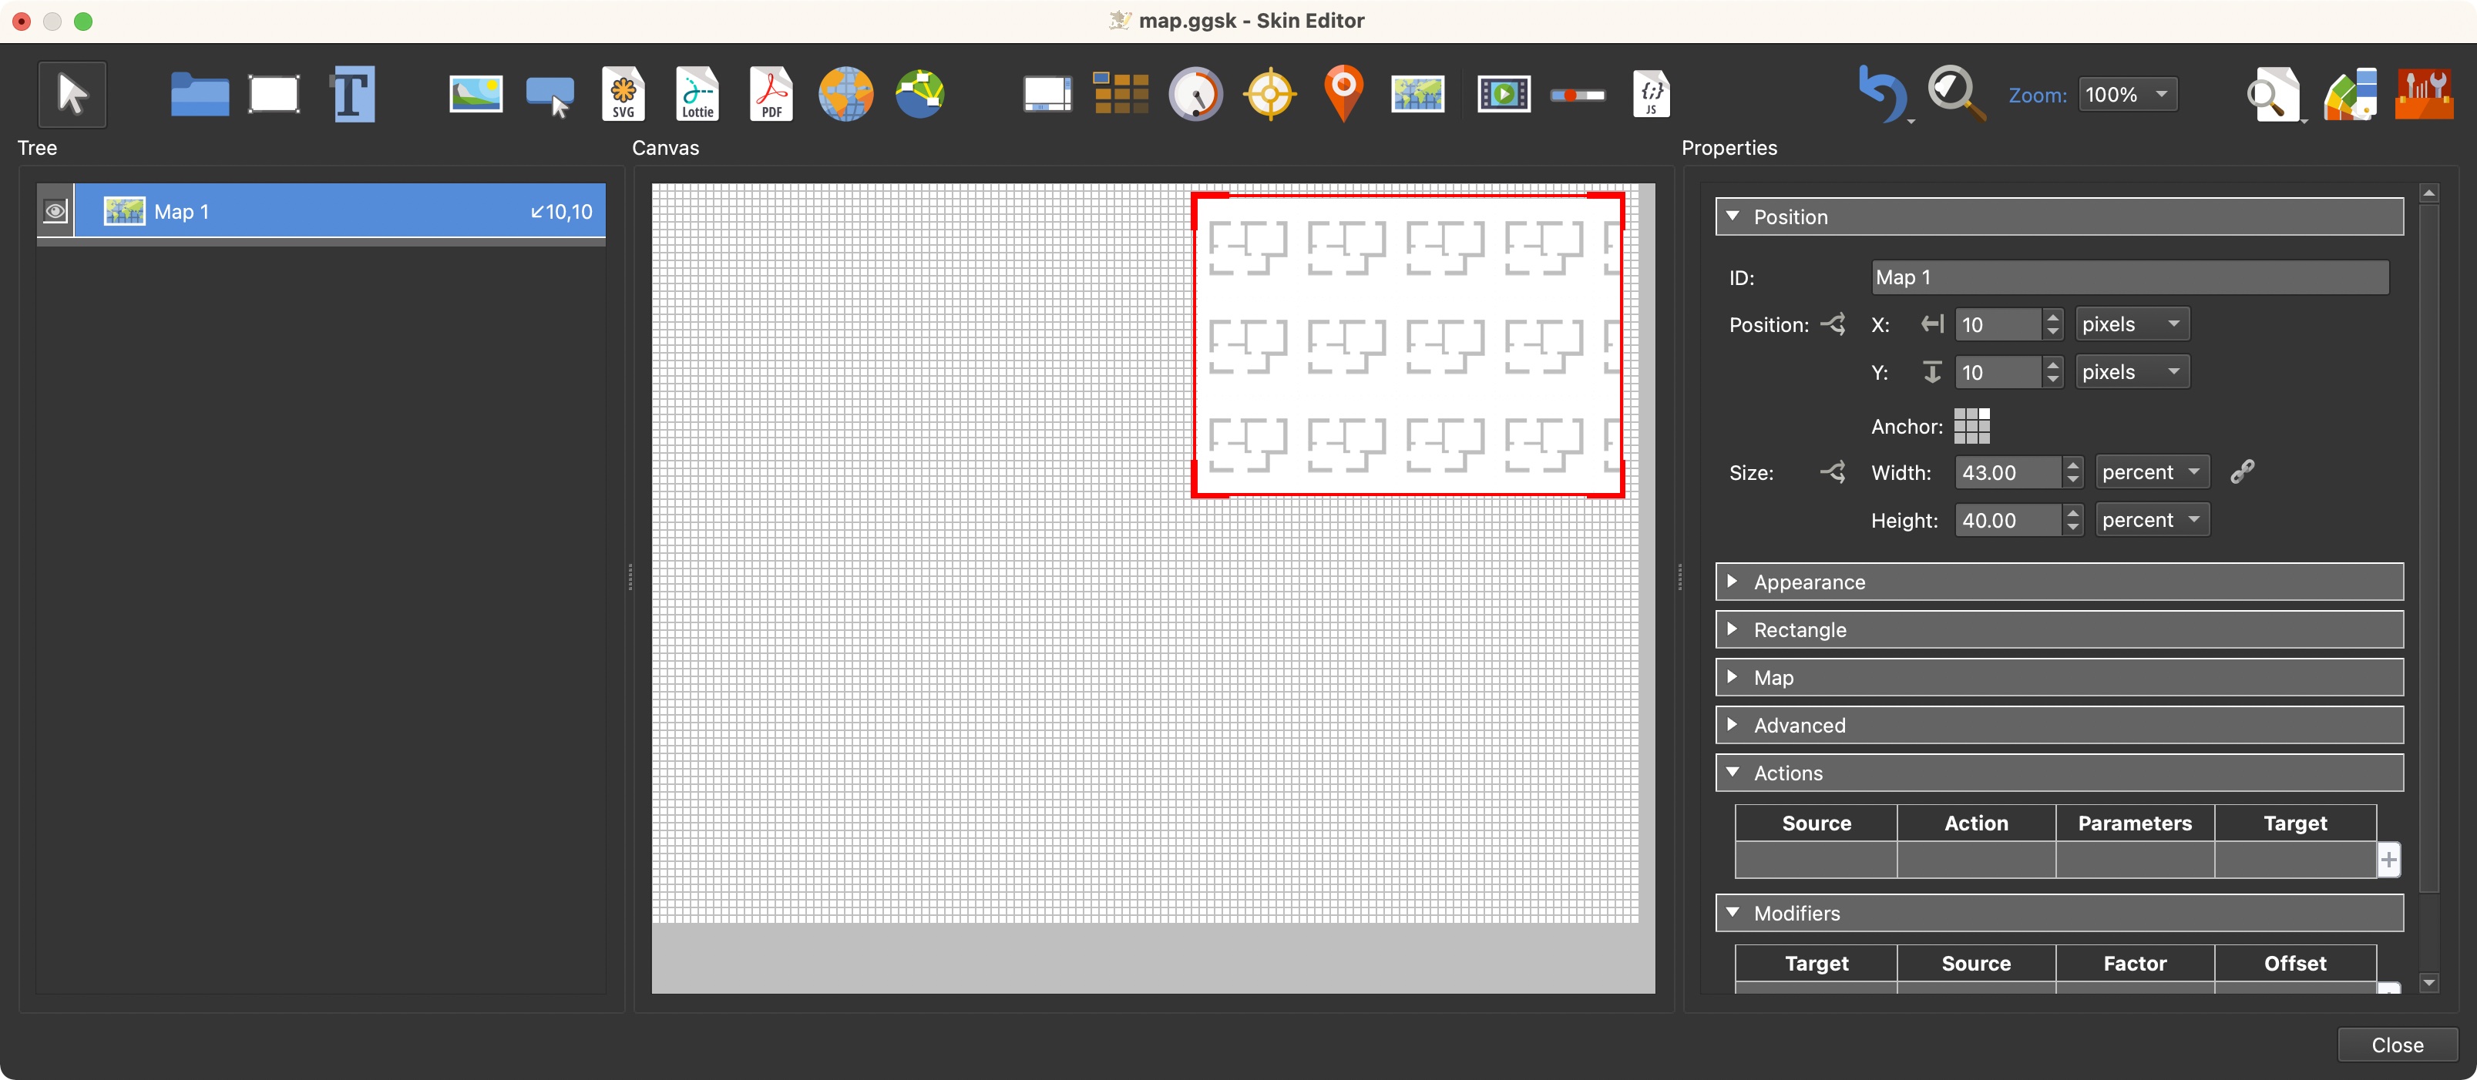Viewport: 2477px width, 1080px height.
Task: Add a PDF element
Action: (771, 94)
